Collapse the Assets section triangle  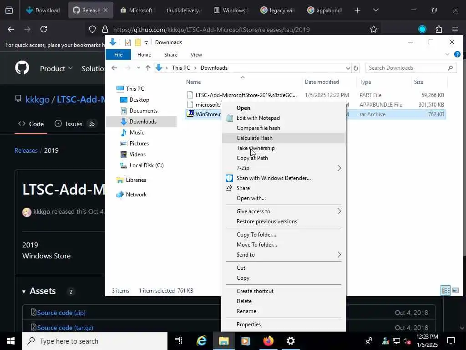[x=24, y=292]
